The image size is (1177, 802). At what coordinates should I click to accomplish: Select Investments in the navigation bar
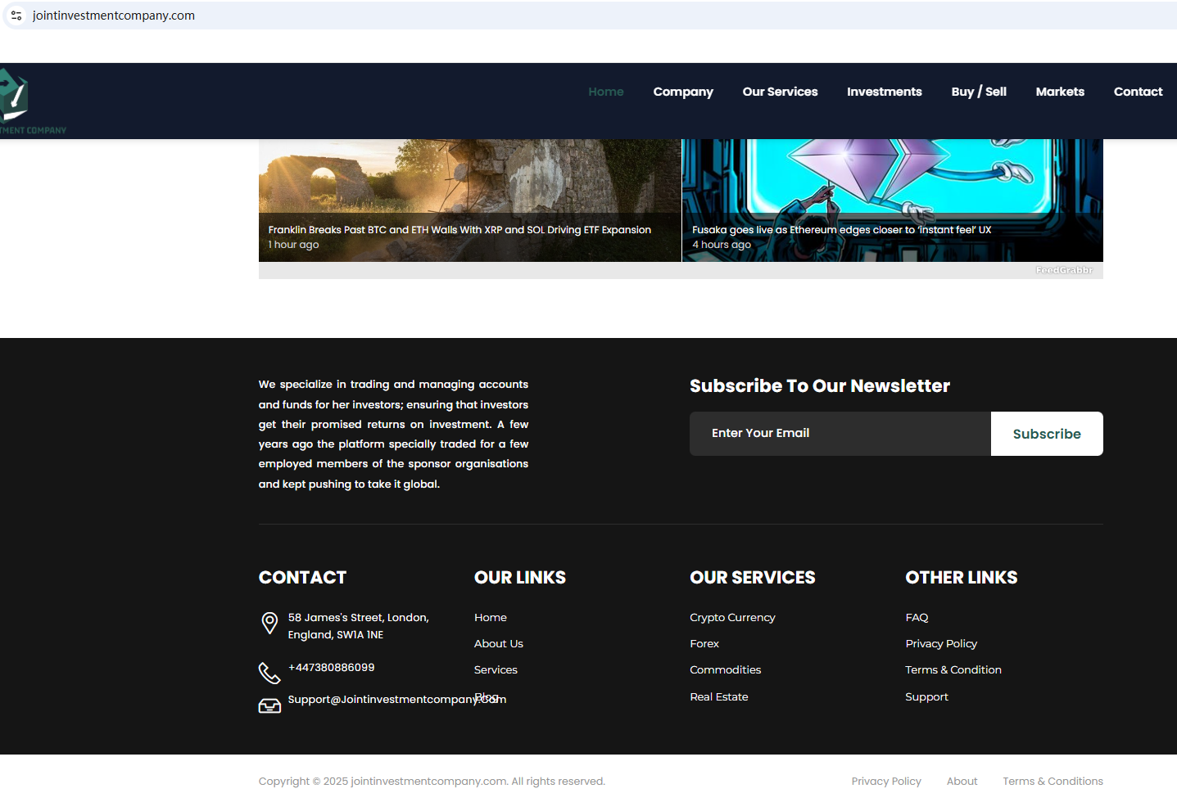[x=884, y=92]
